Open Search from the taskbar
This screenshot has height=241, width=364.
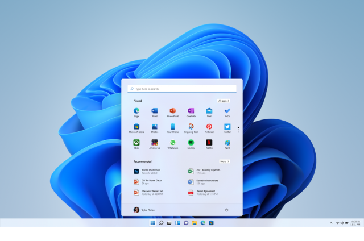161,223
